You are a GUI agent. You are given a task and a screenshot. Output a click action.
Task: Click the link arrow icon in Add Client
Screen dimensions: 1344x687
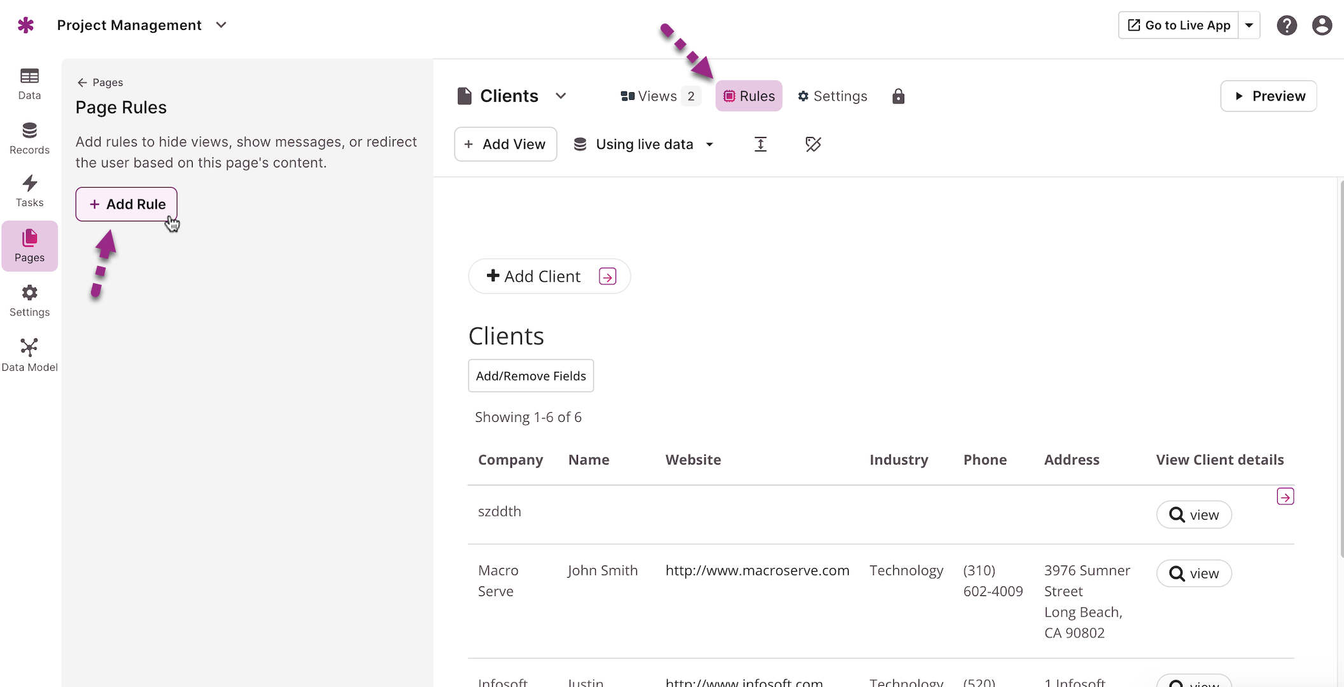coord(608,277)
